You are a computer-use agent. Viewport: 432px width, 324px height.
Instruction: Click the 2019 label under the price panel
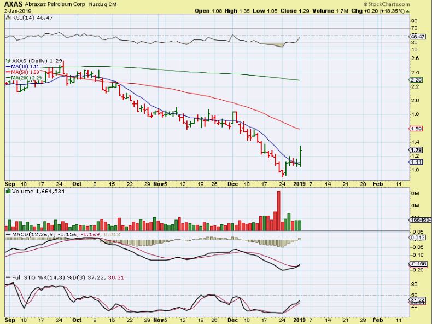click(299, 184)
